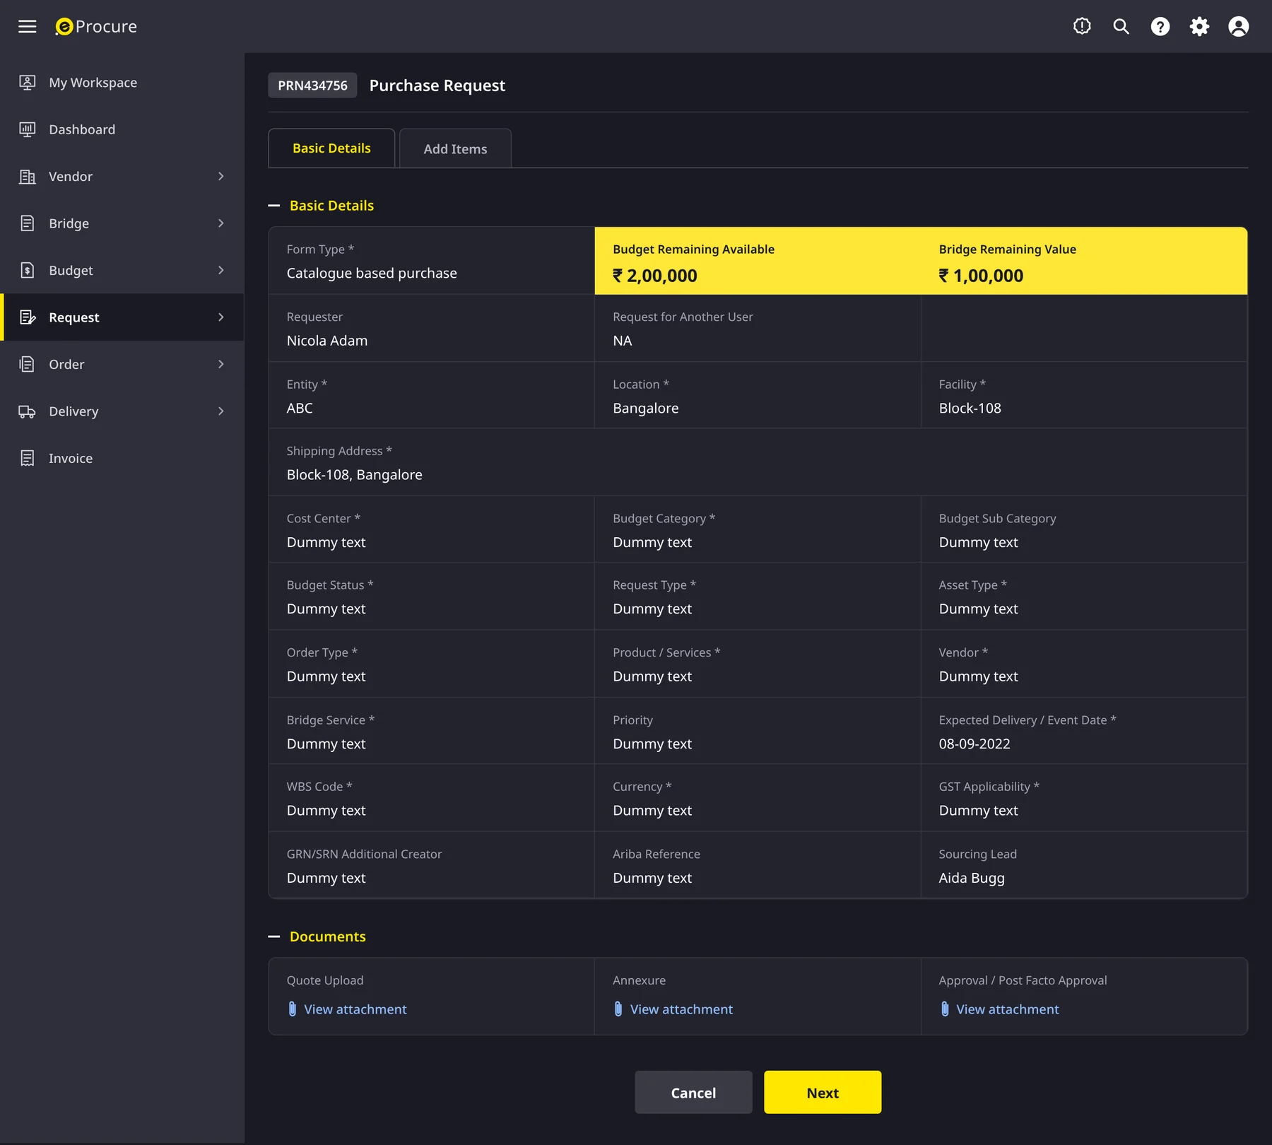The height and width of the screenshot is (1145, 1272).
Task: Click the Next button
Action: click(823, 1092)
